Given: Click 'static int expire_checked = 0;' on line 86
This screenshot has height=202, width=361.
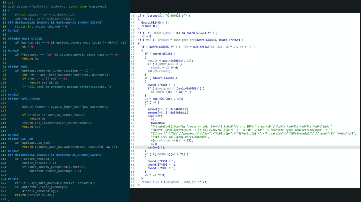Looking at the screenshot, I should [42, 27].
